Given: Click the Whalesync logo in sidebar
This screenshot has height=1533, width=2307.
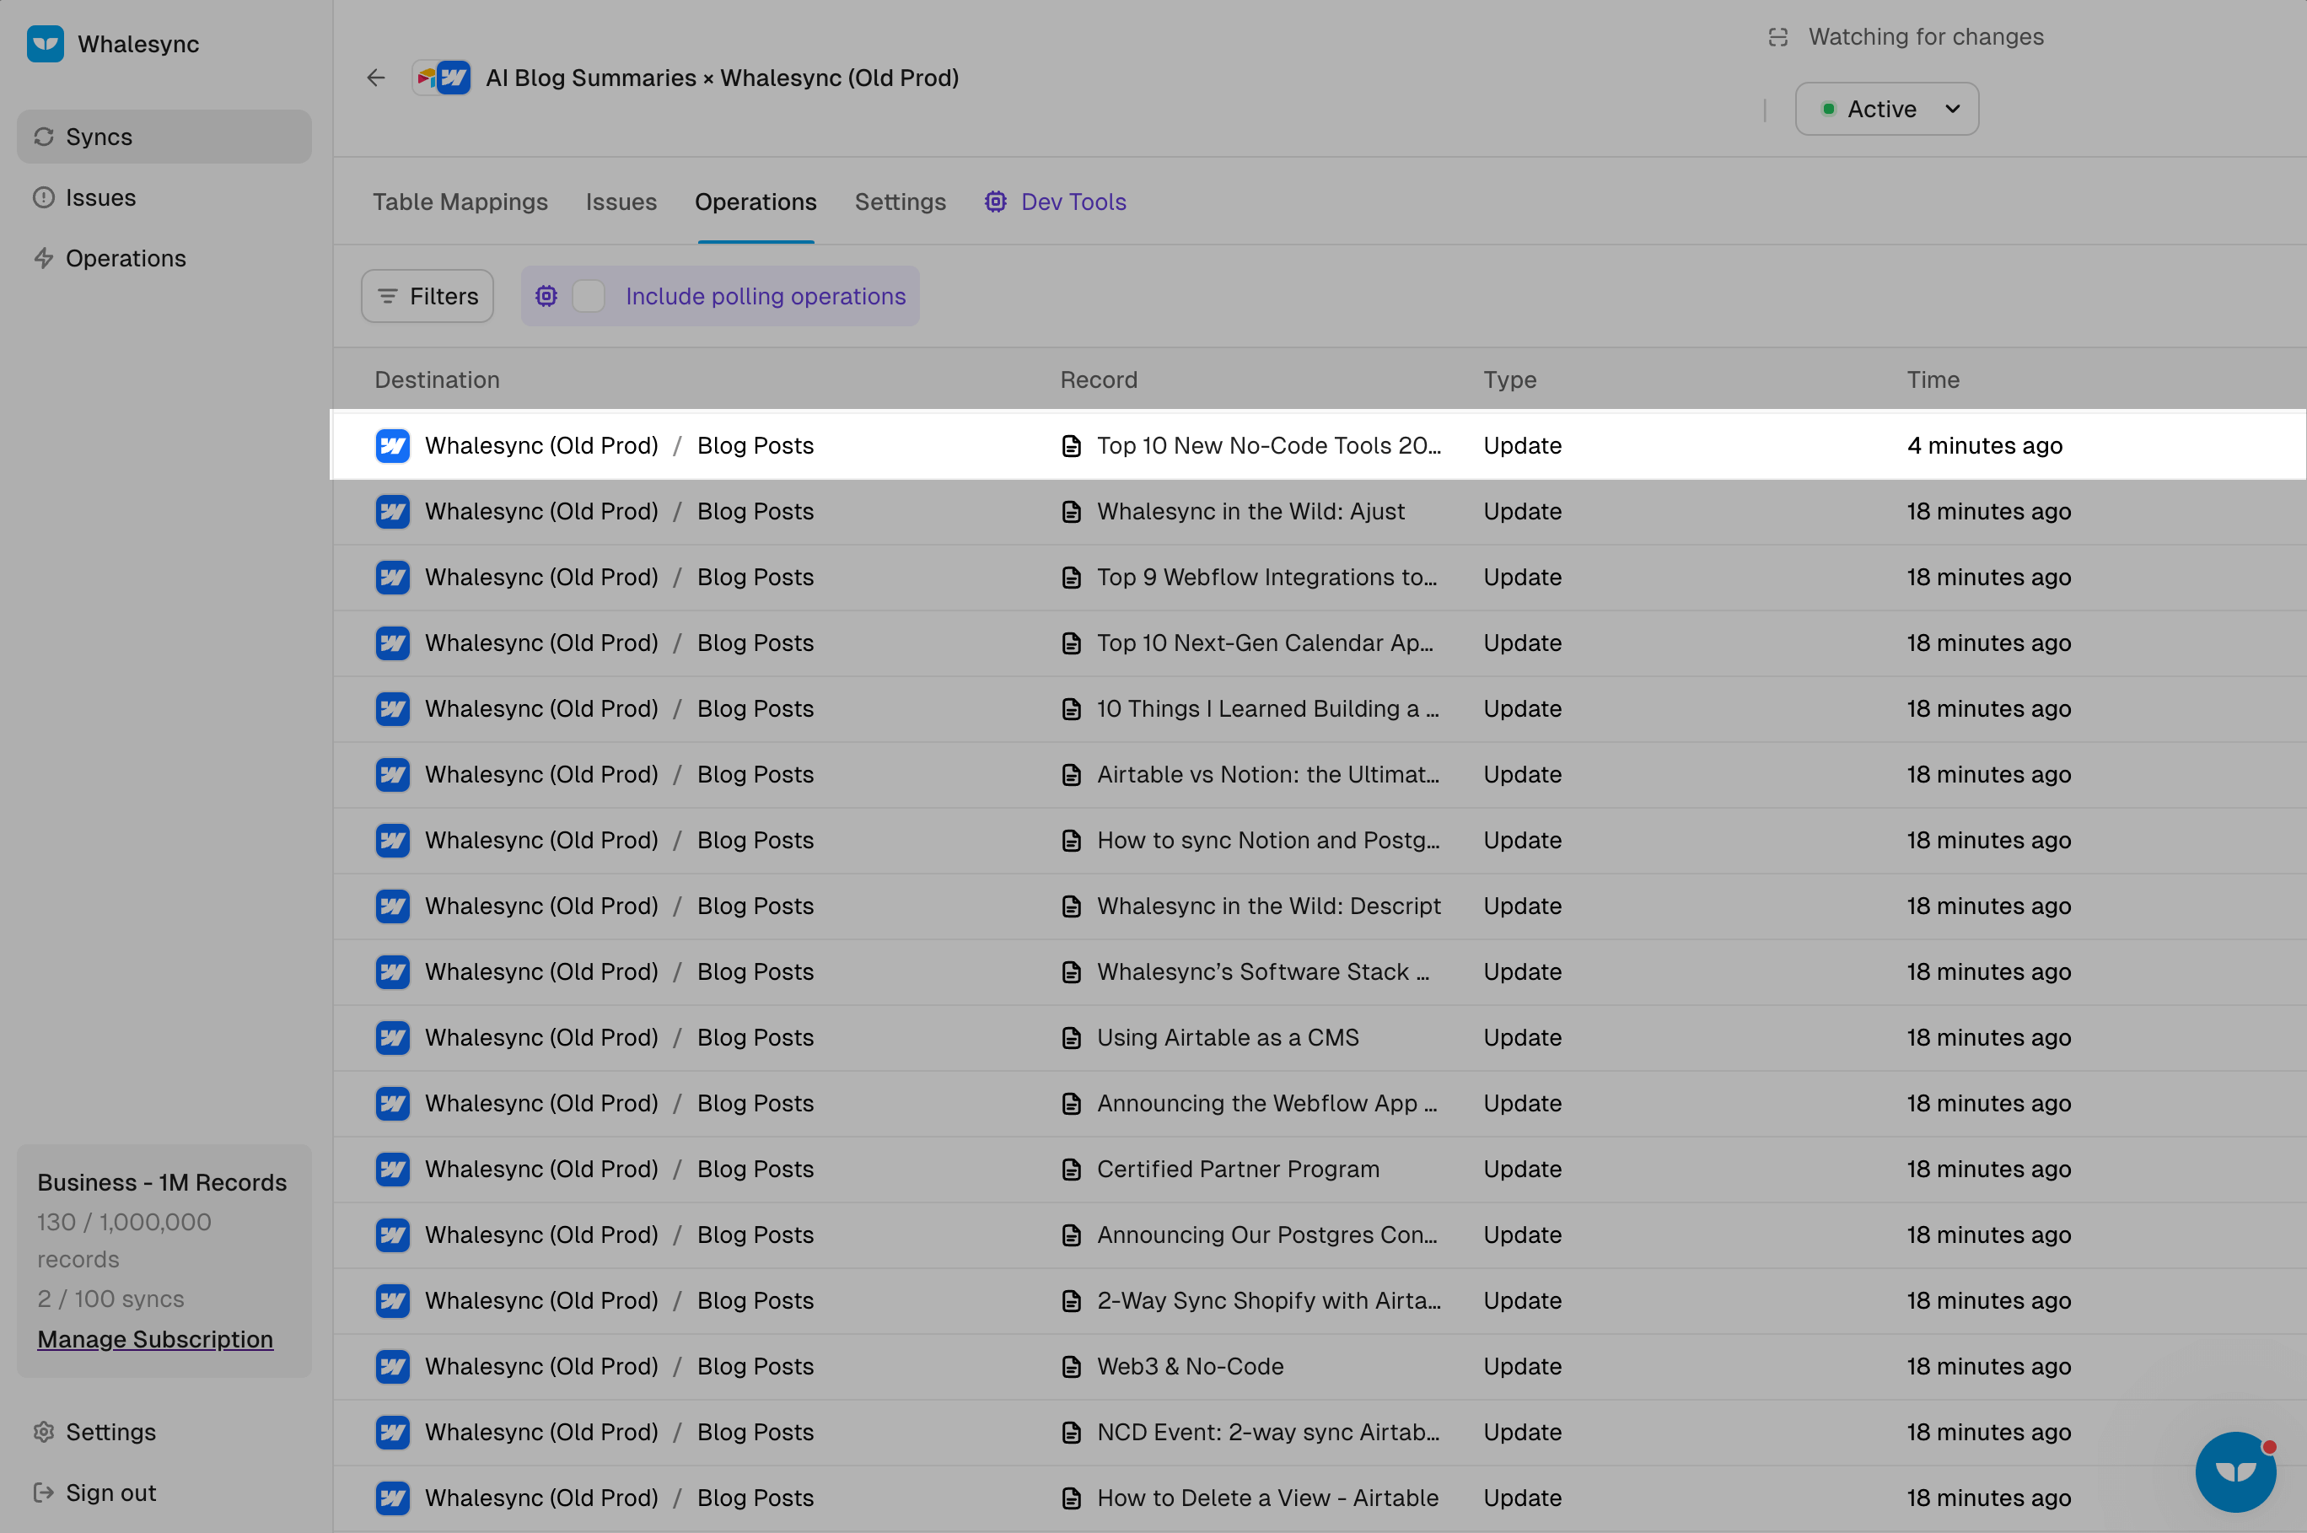Looking at the screenshot, I should (46, 44).
